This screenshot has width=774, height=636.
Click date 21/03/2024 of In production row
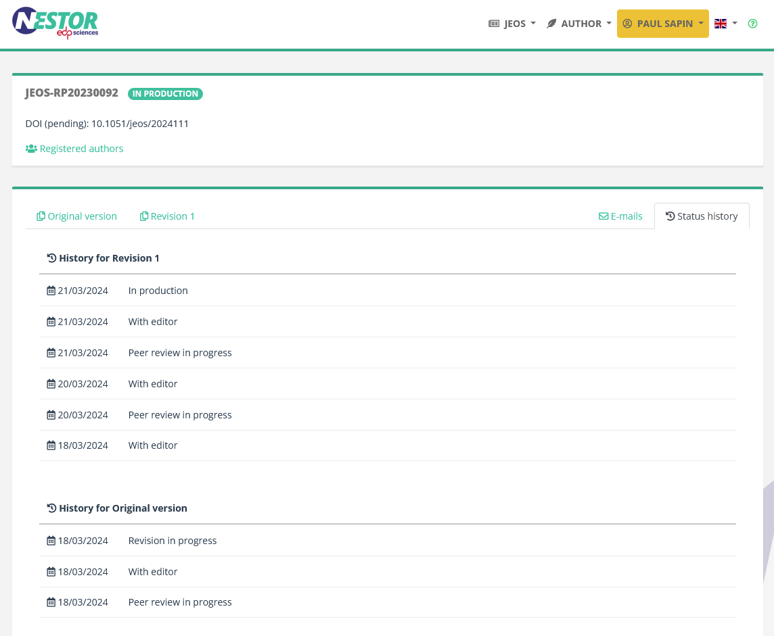(x=83, y=291)
